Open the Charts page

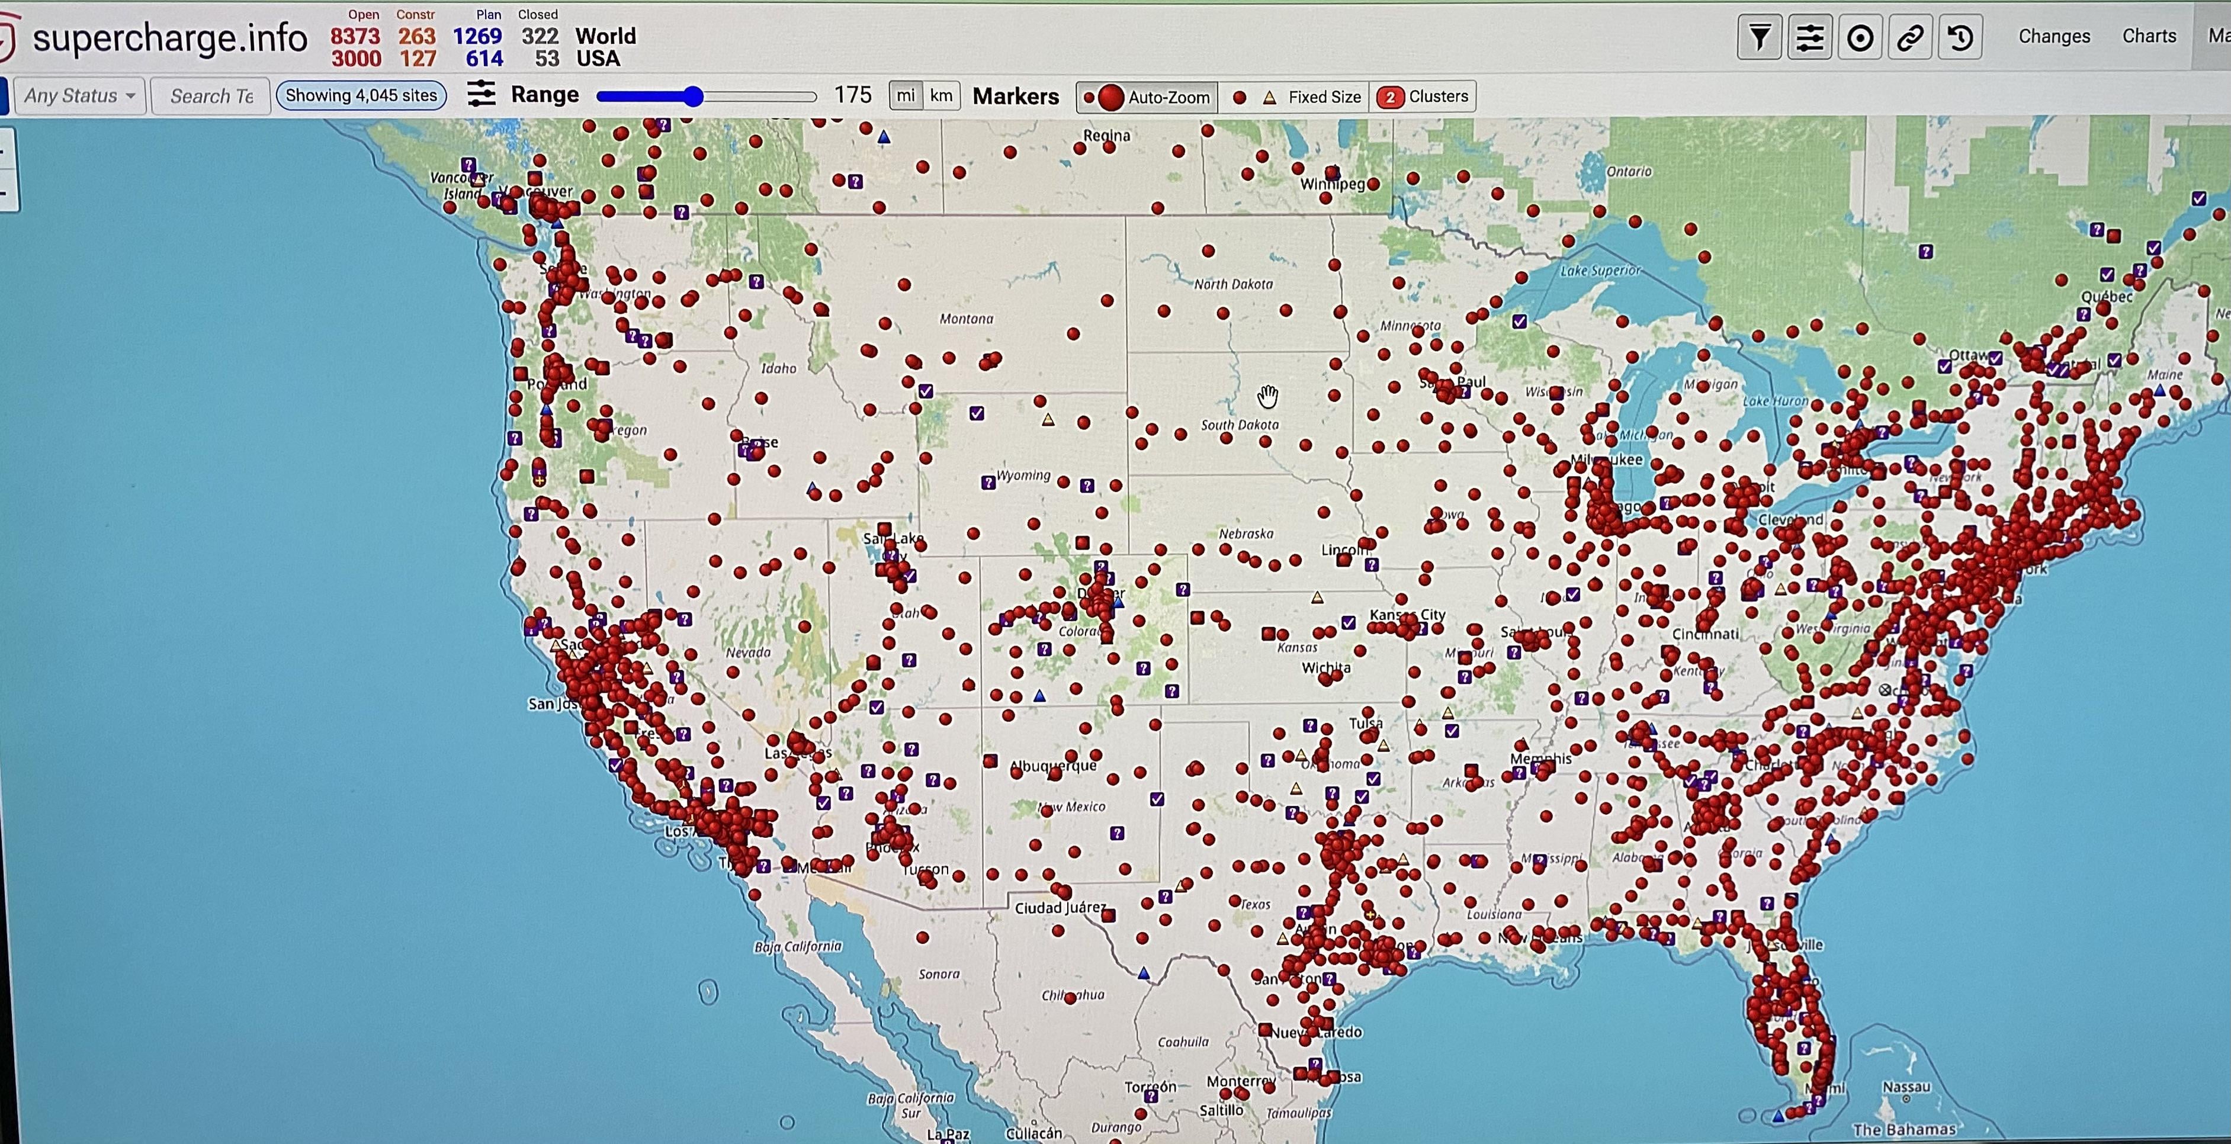click(2149, 36)
